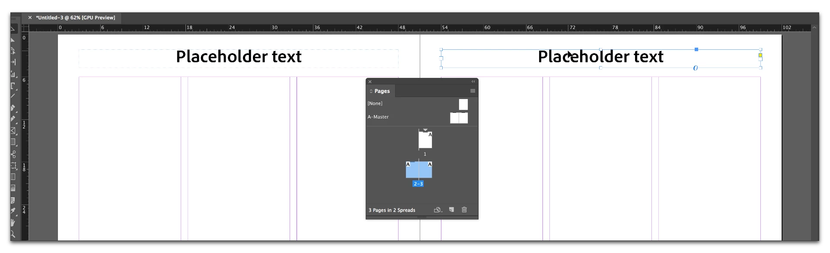Select the Eyedropper tool
Viewport: 830px width, 253px height.
coord(13,211)
